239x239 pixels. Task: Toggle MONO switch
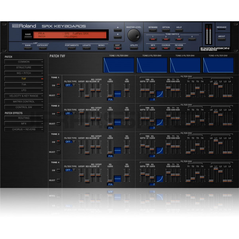coord(101,48)
